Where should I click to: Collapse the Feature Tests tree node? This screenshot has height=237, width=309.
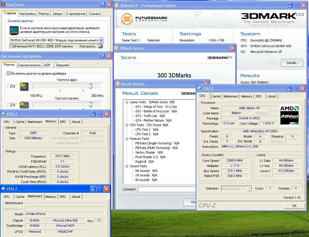[x=127, y=139]
